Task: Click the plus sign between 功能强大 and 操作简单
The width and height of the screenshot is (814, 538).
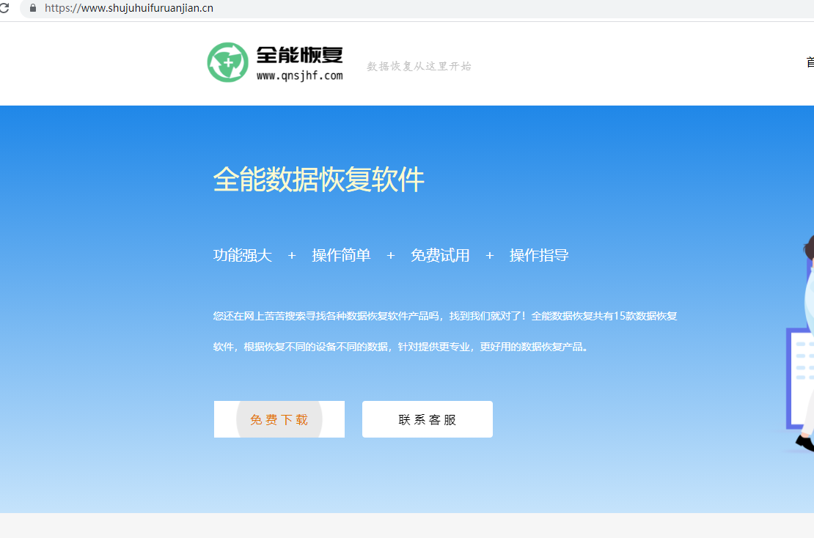Action: 292,255
